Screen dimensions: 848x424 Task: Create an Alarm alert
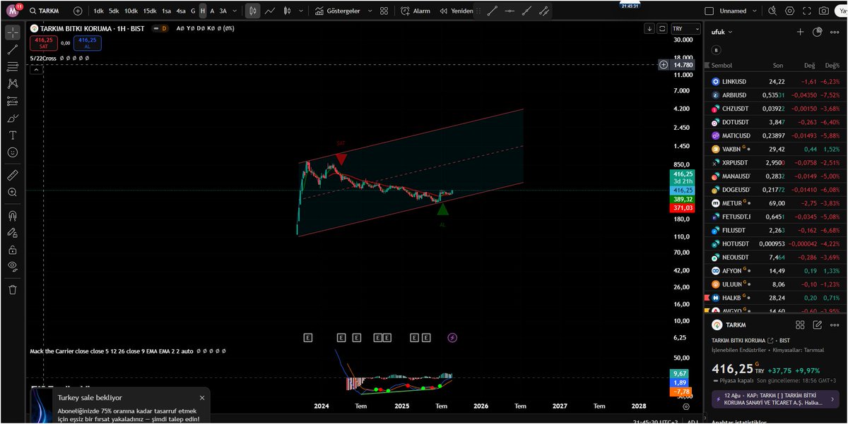pyautogui.click(x=416, y=11)
